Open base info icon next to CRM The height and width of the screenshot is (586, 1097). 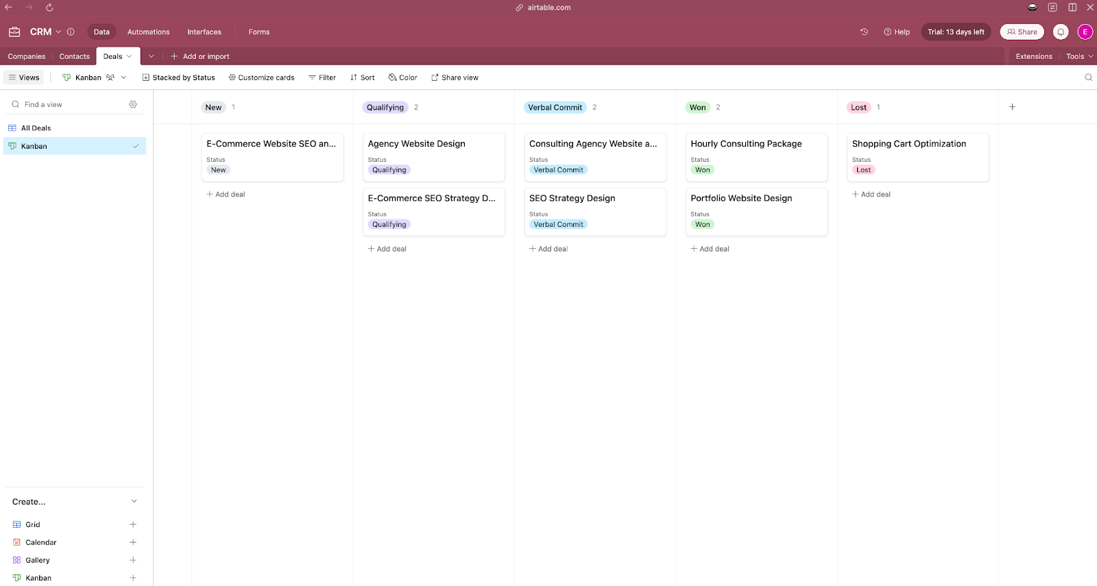click(x=71, y=32)
